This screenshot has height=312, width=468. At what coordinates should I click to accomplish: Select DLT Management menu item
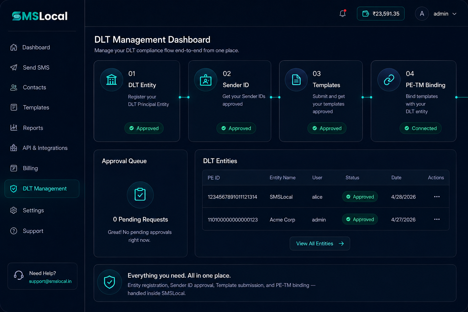pyautogui.click(x=42, y=189)
